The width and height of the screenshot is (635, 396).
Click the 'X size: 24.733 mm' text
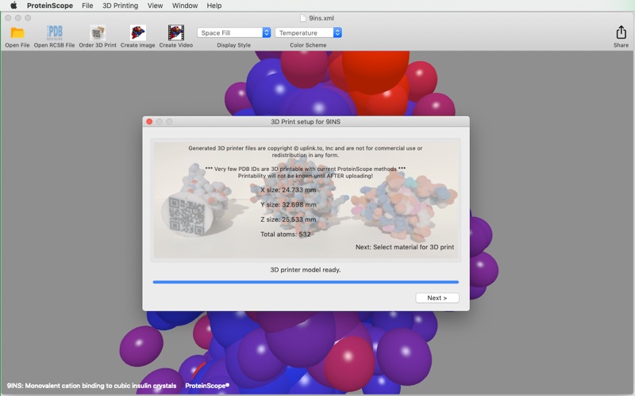tap(288, 190)
